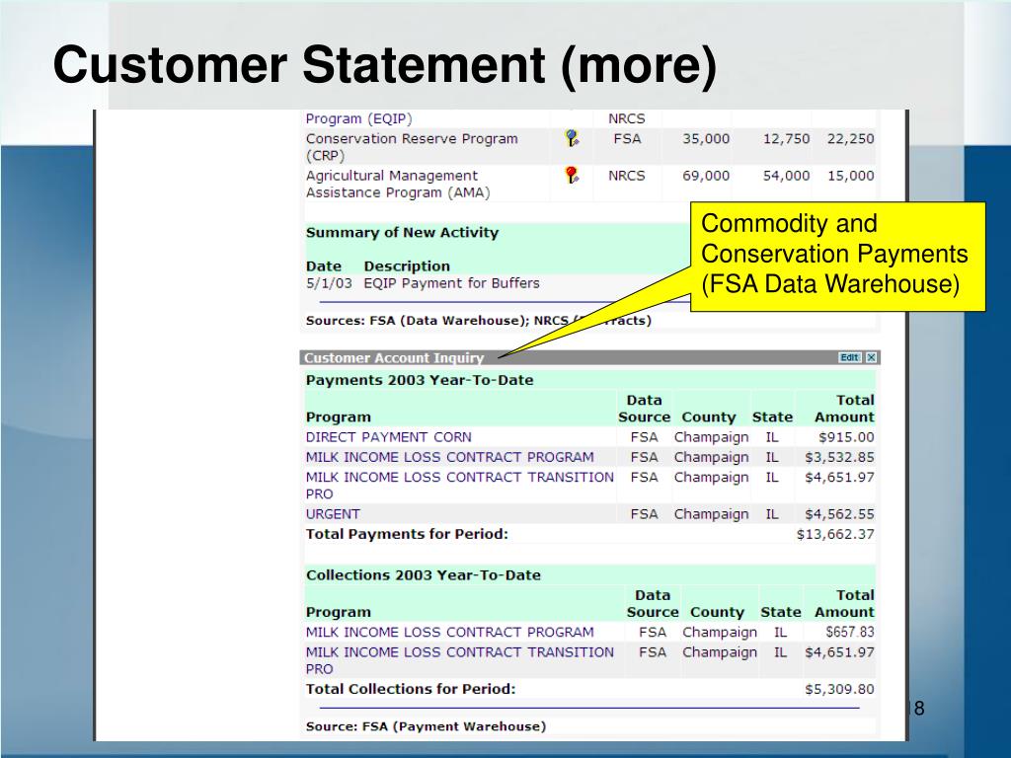Viewport: 1011px width, 758px height.
Task: Click the red pin icon for Agricultural Management Assistance
Action: 572,176
